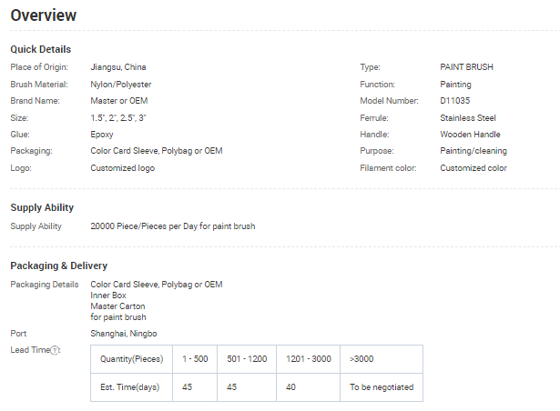
Task: Click the Jiangsu, China origin value
Action: coord(118,67)
